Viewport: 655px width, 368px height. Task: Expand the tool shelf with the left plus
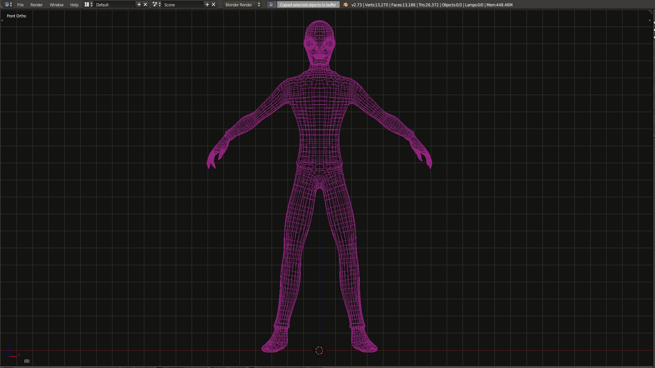coord(2,20)
